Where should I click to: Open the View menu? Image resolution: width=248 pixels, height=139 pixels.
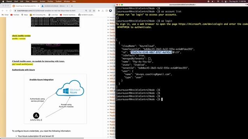click(28, 1)
